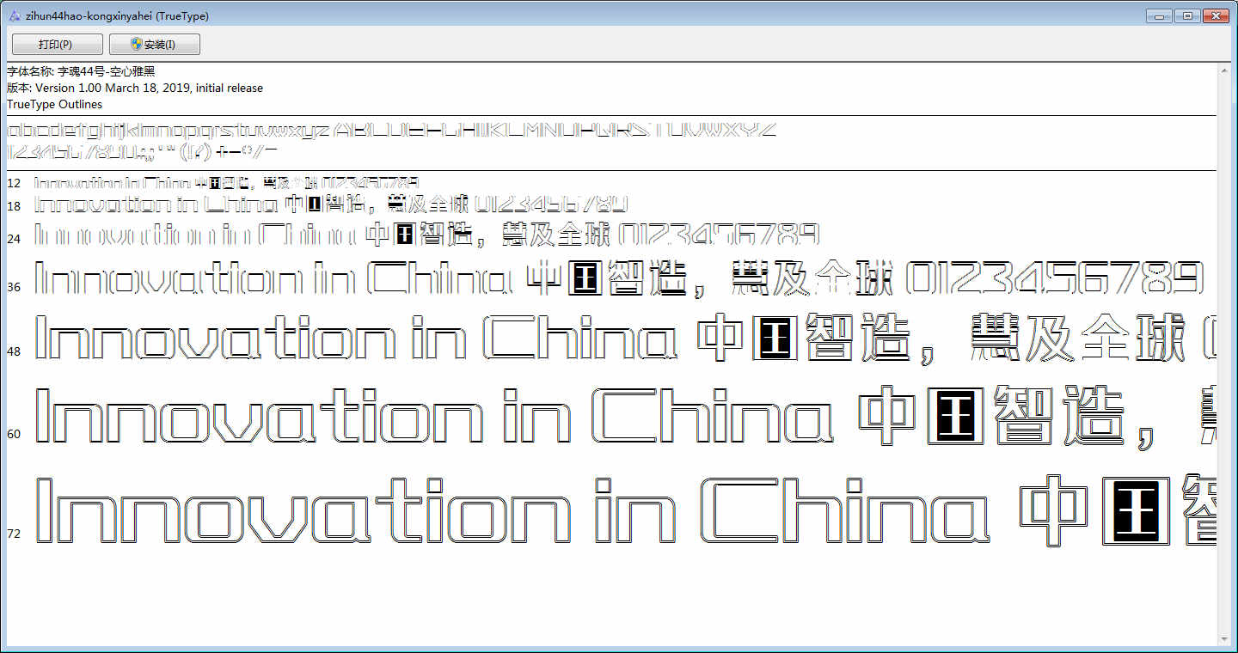
Task: Click the 24 point size label
Action: pos(13,238)
